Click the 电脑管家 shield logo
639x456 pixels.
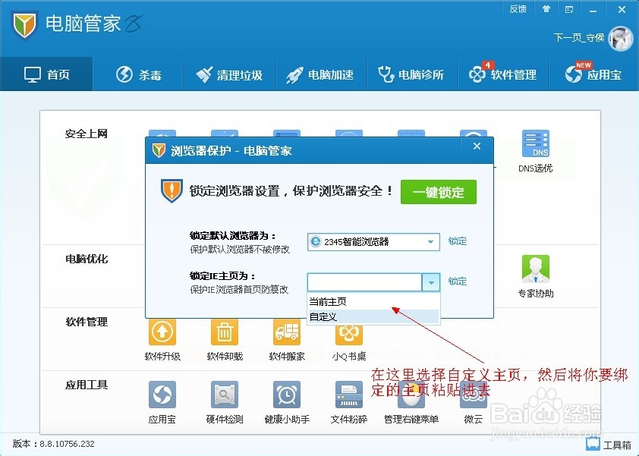point(24,24)
